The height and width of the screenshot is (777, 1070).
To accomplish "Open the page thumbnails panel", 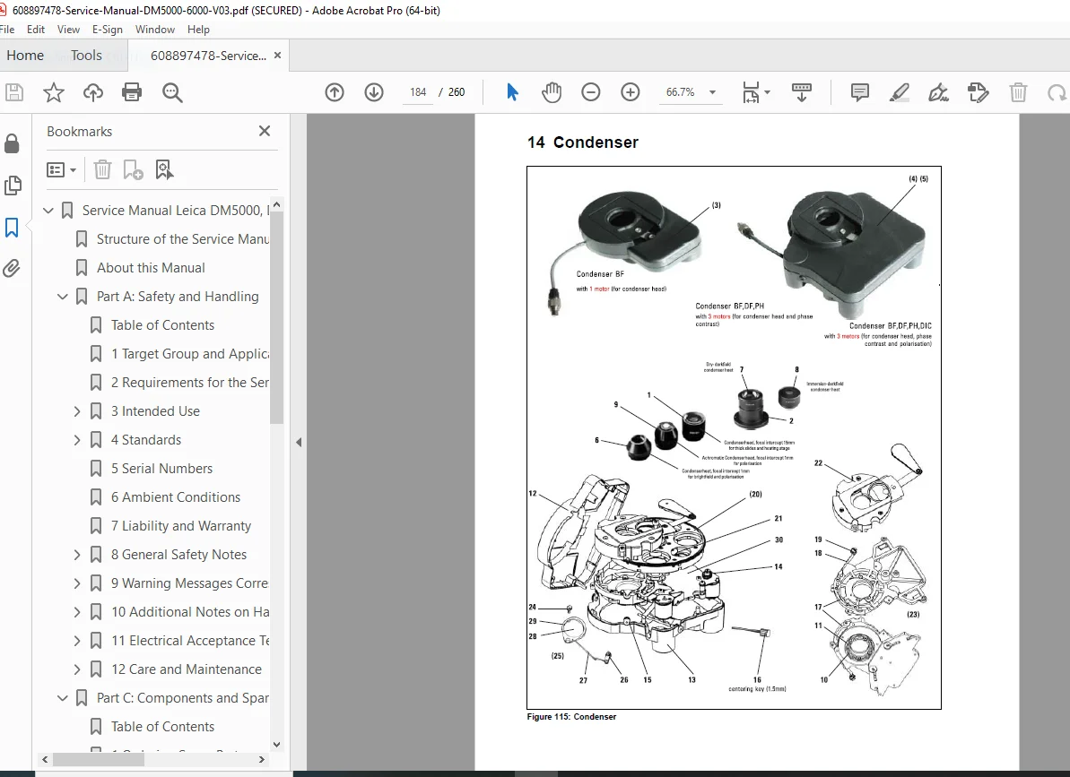I will 13,186.
